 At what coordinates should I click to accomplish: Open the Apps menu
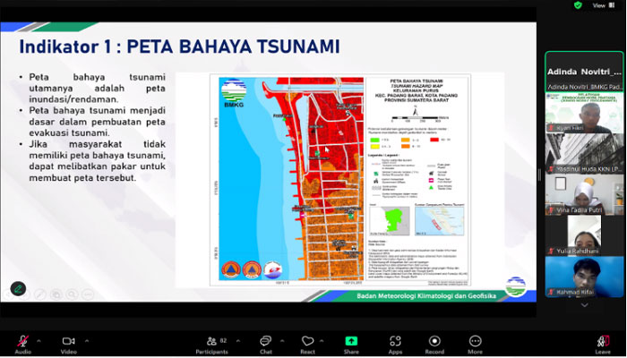(x=395, y=343)
